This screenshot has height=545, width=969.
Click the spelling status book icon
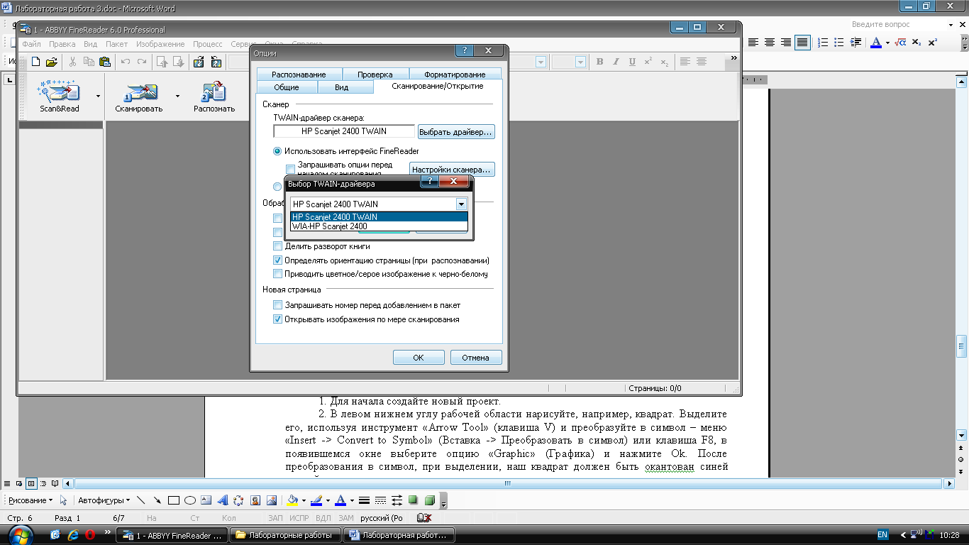(424, 518)
